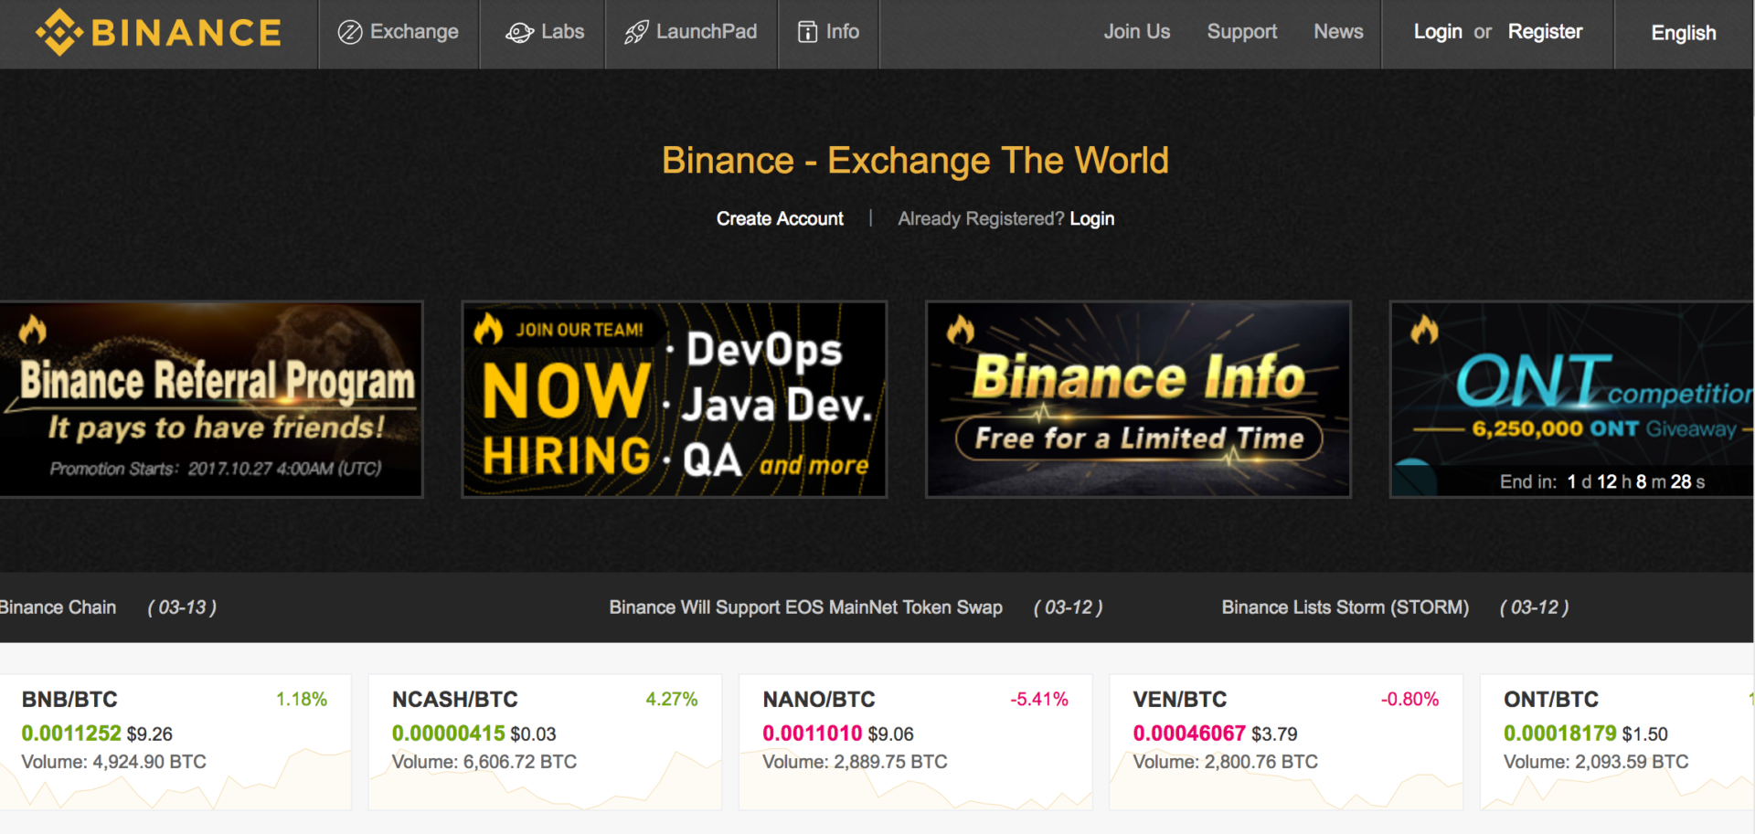The image size is (1755, 834).
Task: Click the ONT competition End in countdown
Action: [x=1602, y=481]
